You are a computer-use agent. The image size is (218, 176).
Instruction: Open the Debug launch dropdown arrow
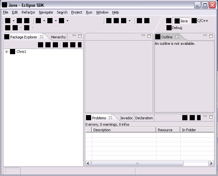tap(44, 21)
